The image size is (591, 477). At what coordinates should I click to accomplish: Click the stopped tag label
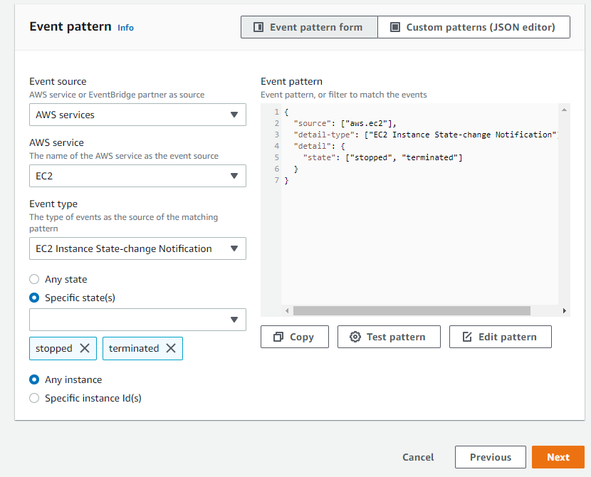pos(54,349)
